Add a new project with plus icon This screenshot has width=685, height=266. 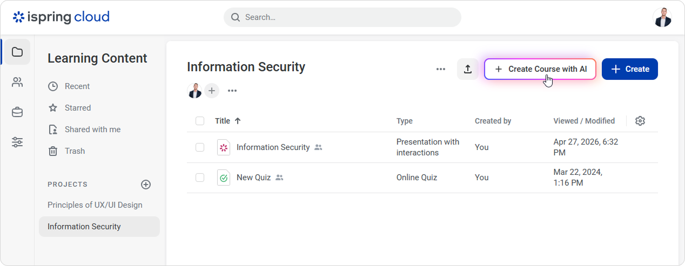(x=146, y=185)
